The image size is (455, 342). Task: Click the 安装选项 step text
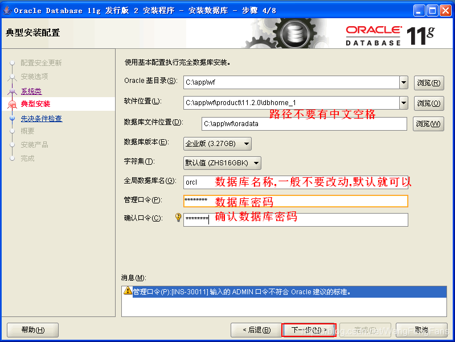[x=34, y=77]
